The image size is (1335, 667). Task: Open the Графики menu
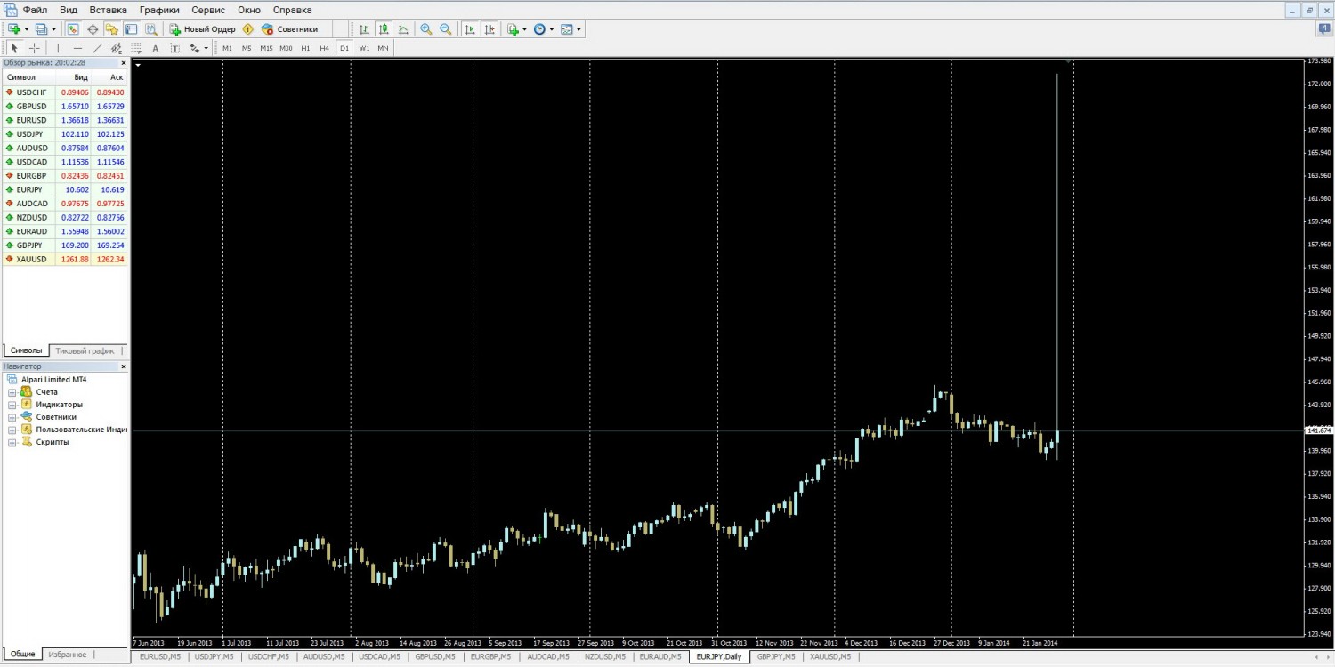[x=159, y=10]
